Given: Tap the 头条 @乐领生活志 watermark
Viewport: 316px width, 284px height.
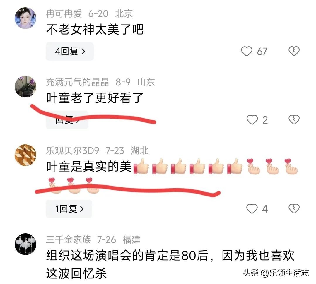Looking at the screenshot, I should [x=276, y=273].
